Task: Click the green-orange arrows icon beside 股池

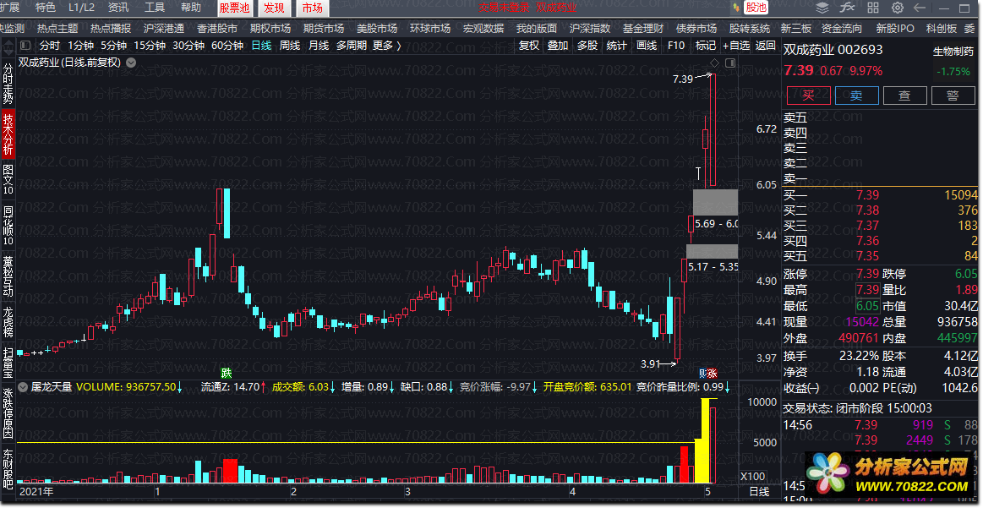Action: (x=737, y=8)
